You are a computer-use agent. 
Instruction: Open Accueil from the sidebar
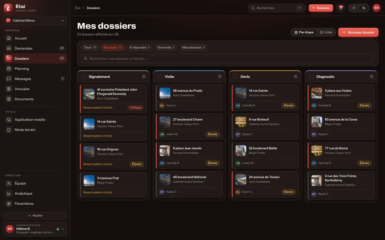point(35,38)
